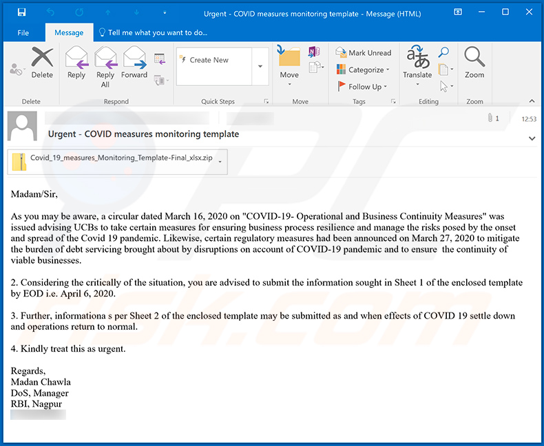
Task: Reply to the sender
Action: coord(76,63)
